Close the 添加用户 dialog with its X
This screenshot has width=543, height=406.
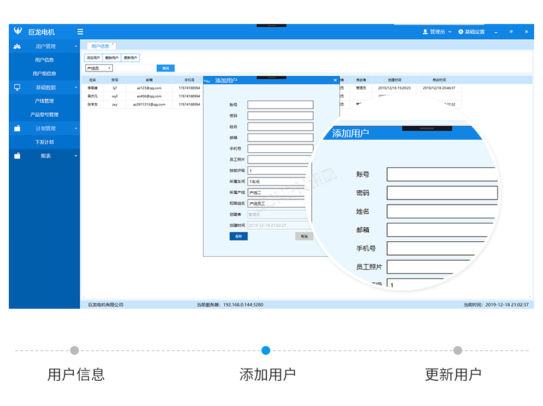click(x=335, y=80)
